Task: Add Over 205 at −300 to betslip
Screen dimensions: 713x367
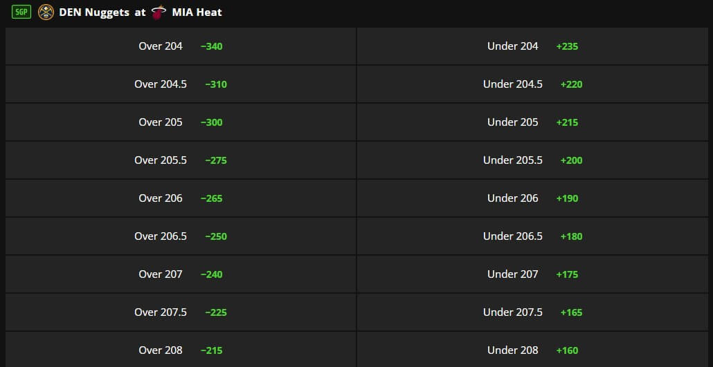Action: pos(181,122)
